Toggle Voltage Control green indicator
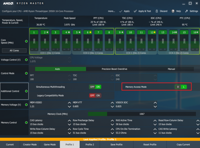Viewport: 200px width, 148px height. tap(26, 60)
